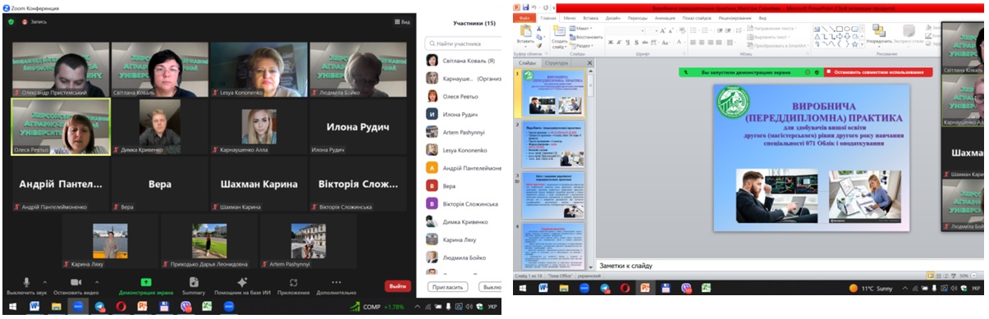The image size is (989, 319).
Task: Expand audio options arrow beside microphone
Action: [x=44, y=282]
